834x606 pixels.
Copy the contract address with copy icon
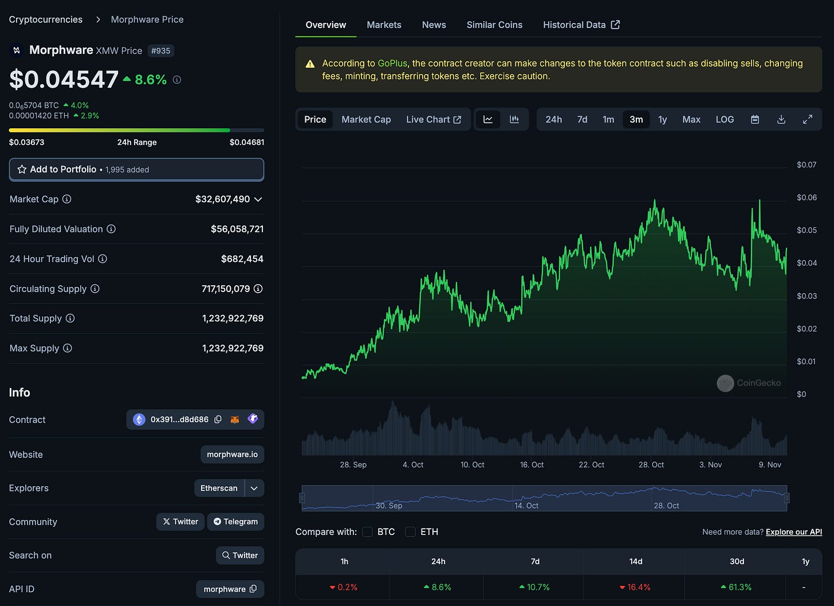pos(218,419)
